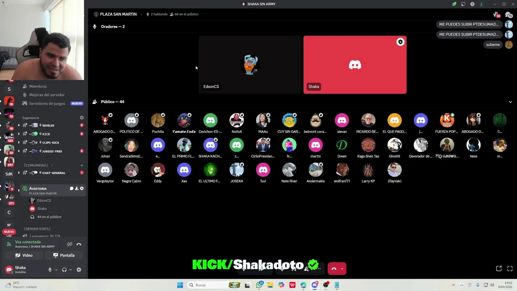Viewport: 517px width, 291px height.
Task: Turn on camera with Video button
Action: (24, 255)
